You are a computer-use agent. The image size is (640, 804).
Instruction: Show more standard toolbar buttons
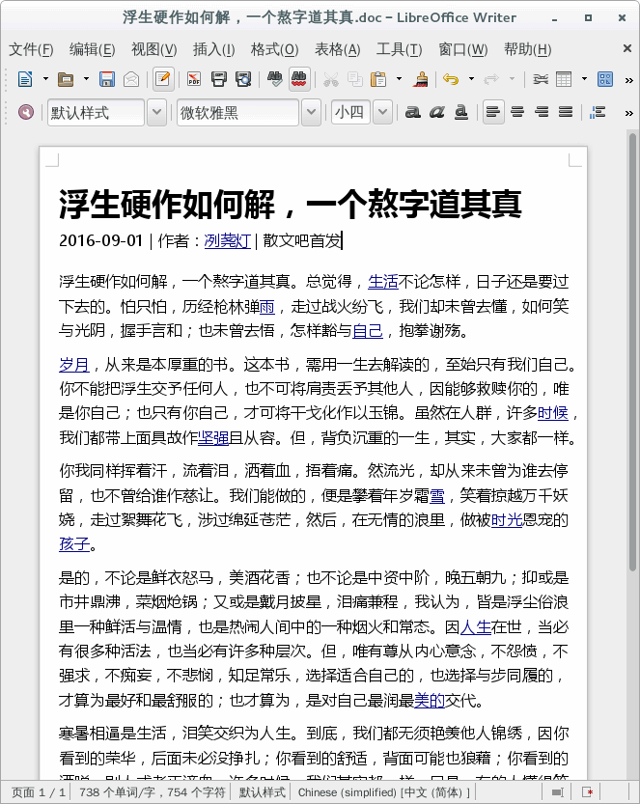628,80
